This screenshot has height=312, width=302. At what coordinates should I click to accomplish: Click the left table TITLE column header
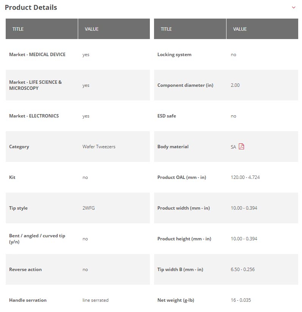18,29
